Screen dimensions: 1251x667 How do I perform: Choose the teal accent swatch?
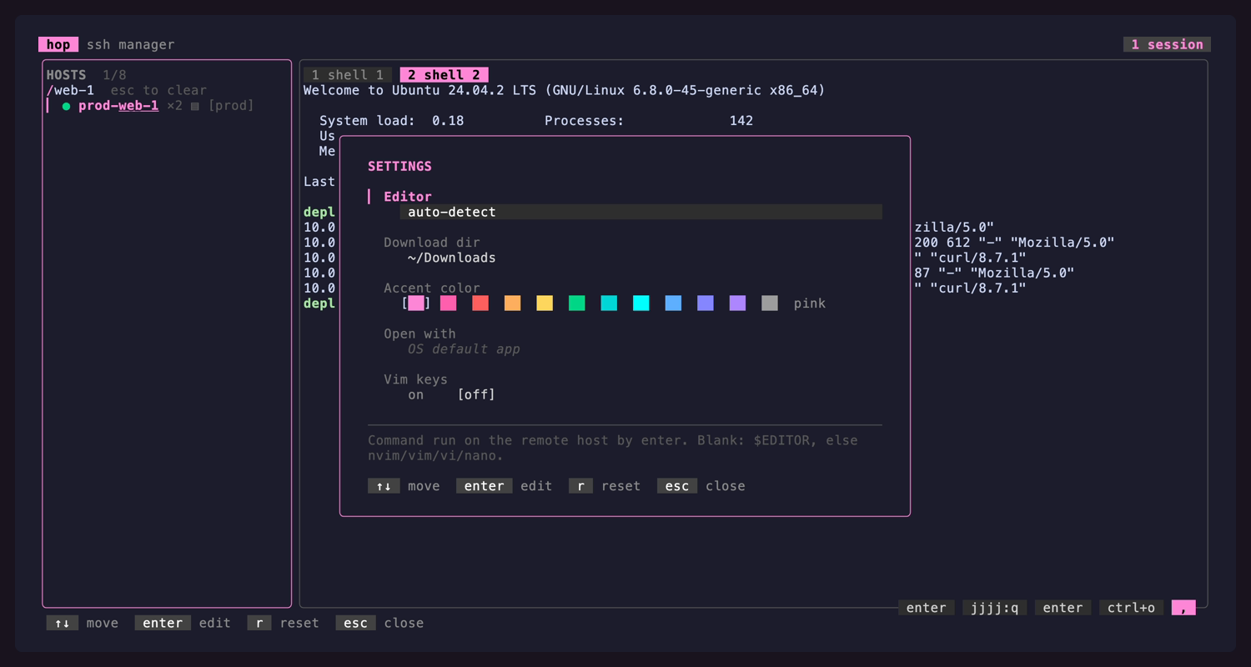tap(610, 303)
